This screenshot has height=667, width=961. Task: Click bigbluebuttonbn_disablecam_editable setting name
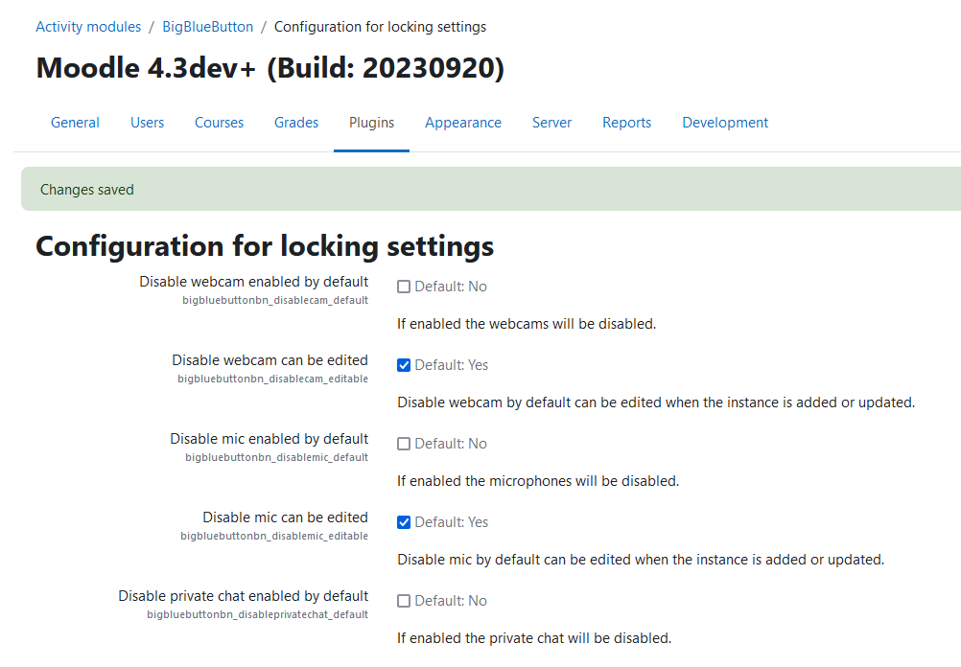(272, 379)
